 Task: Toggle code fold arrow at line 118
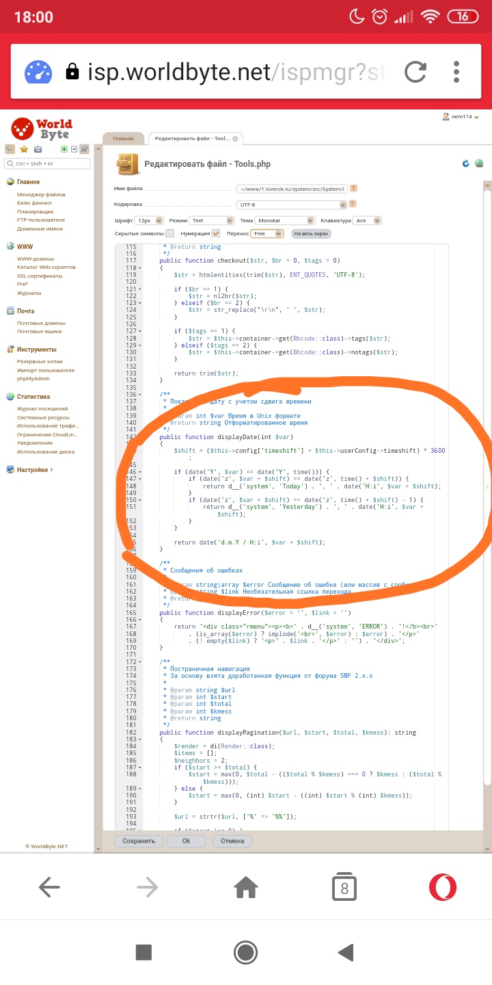[139, 267]
